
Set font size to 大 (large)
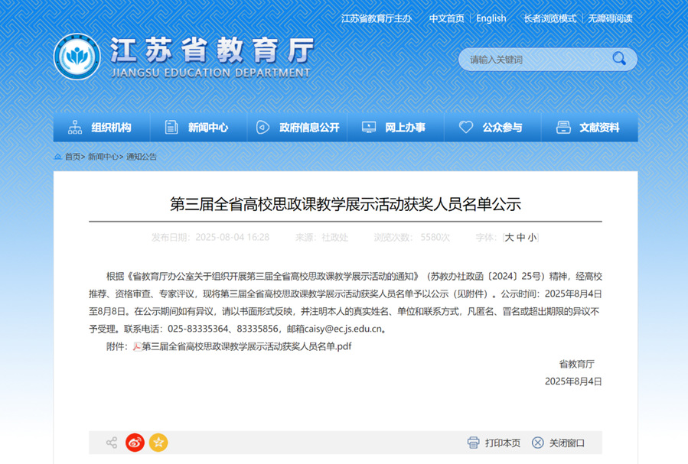509,238
